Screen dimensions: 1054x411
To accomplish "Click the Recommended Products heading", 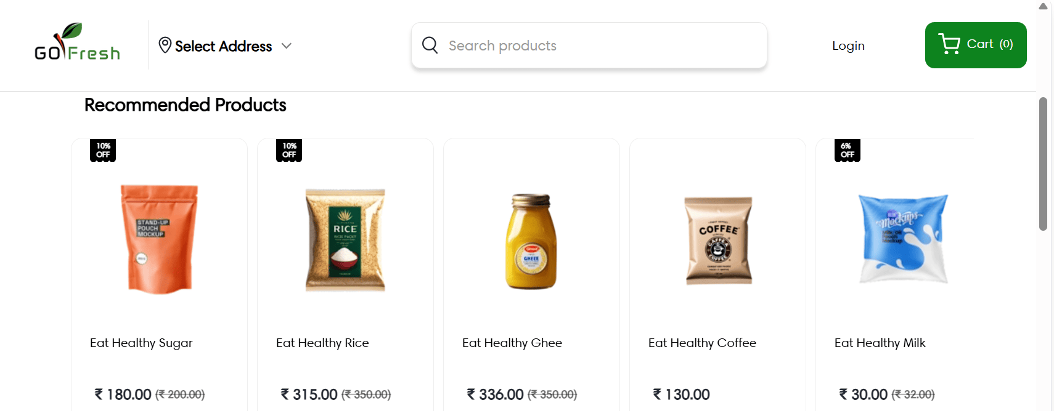I will coord(186,105).
